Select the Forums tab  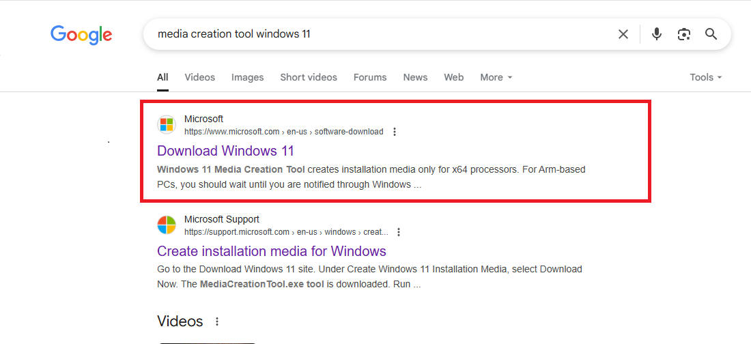(370, 77)
